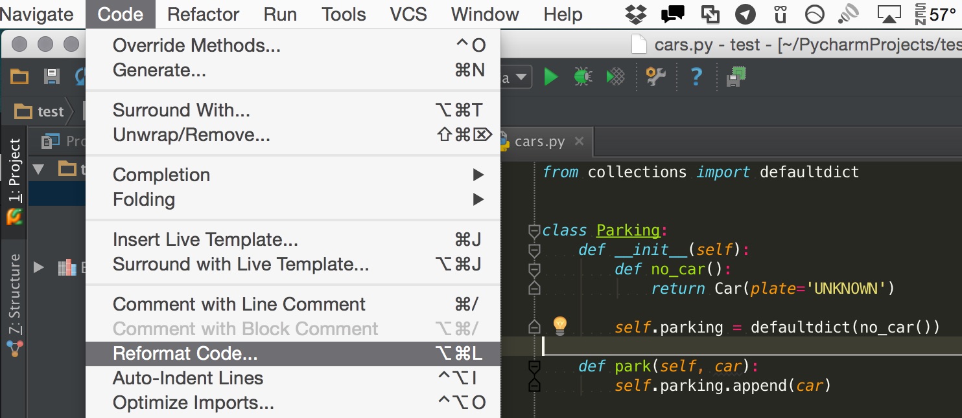Open the Refactor menu
Image resolution: width=962 pixels, height=418 pixels.
tap(204, 14)
